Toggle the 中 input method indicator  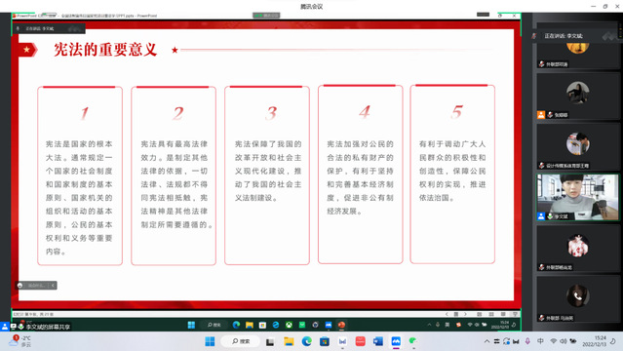(540, 341)
